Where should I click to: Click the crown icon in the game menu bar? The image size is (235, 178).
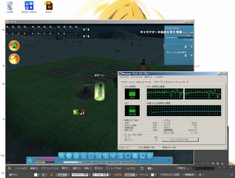[149, 156]
